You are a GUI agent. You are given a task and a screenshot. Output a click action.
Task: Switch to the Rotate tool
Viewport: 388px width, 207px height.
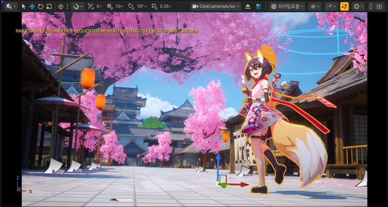(41, 6)
